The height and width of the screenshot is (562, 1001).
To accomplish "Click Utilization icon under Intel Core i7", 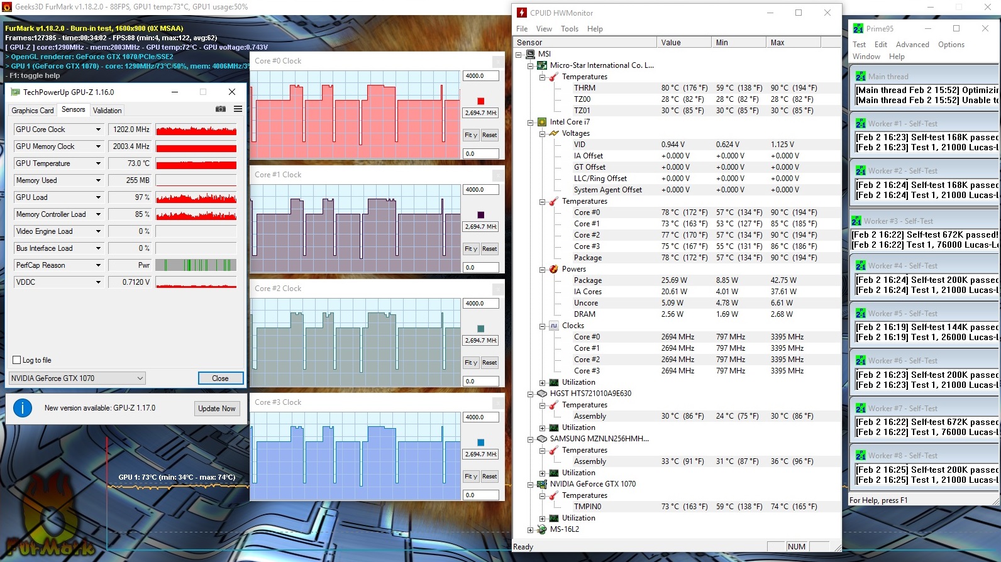I will point(554,382).
